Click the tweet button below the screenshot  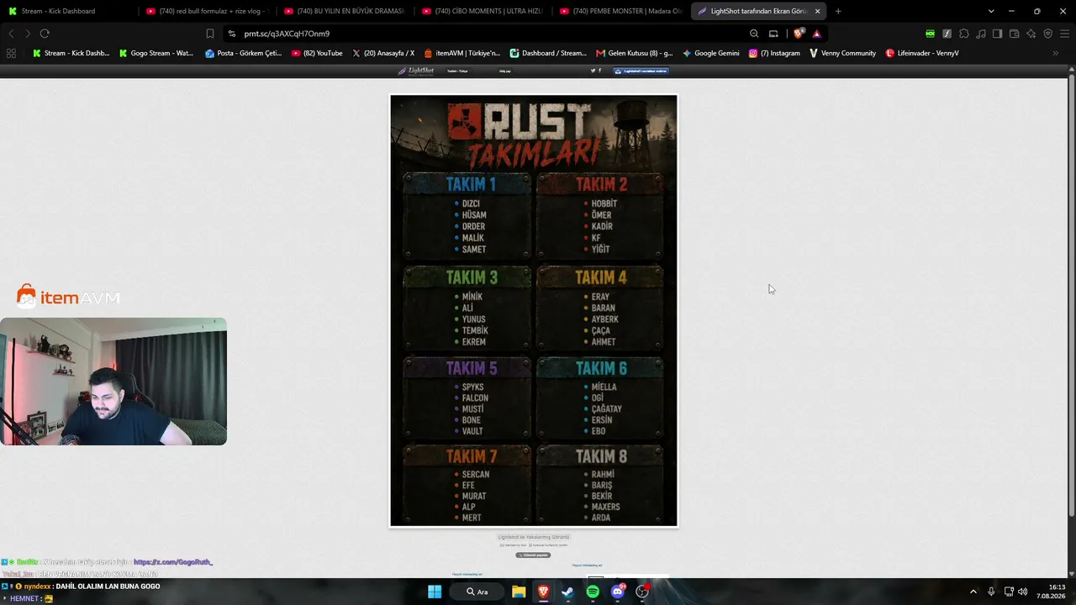(x=533, y=555)
